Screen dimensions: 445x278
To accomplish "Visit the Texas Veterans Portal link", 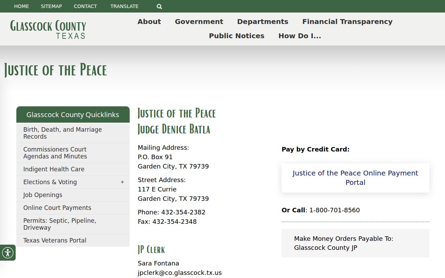I will point(73,240).
